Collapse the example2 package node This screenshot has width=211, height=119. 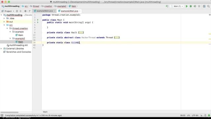(x=10, y=38)
